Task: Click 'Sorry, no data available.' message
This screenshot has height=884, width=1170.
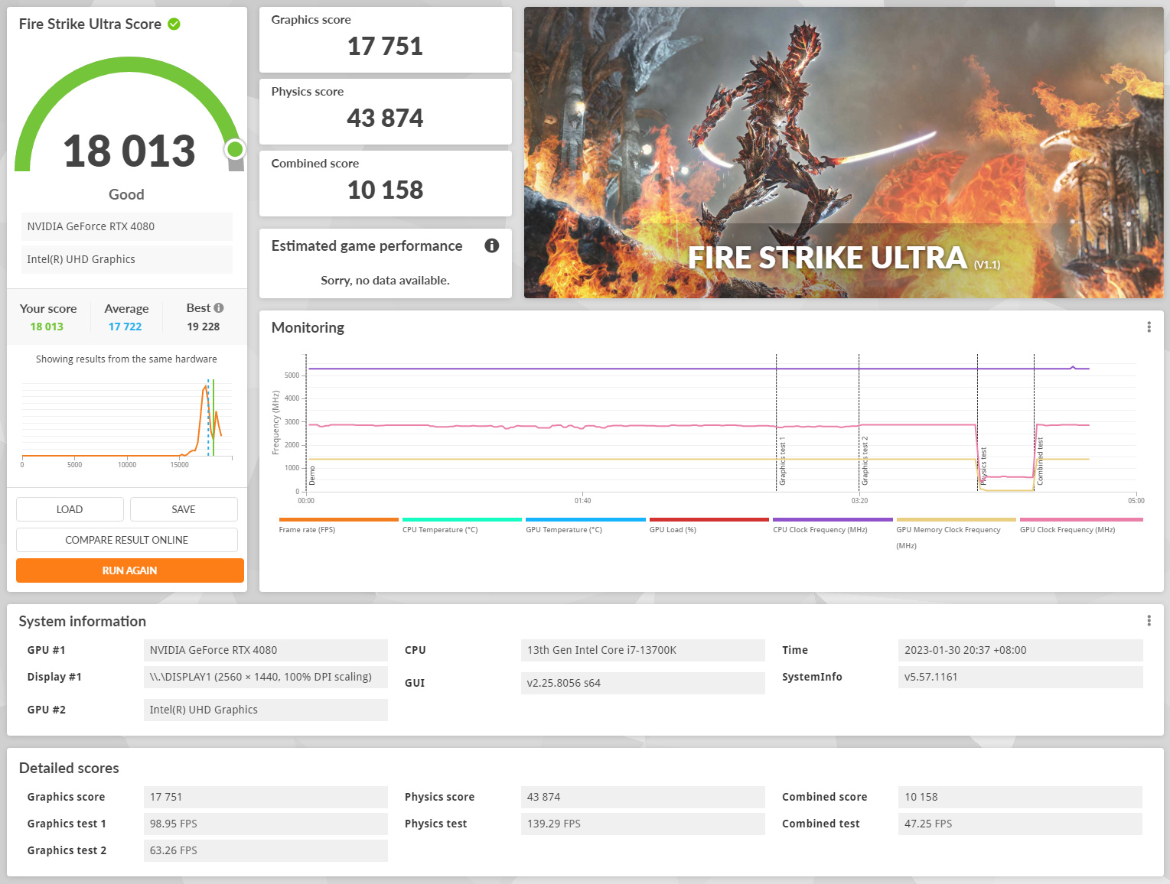Action: click(x=385, y=281)
